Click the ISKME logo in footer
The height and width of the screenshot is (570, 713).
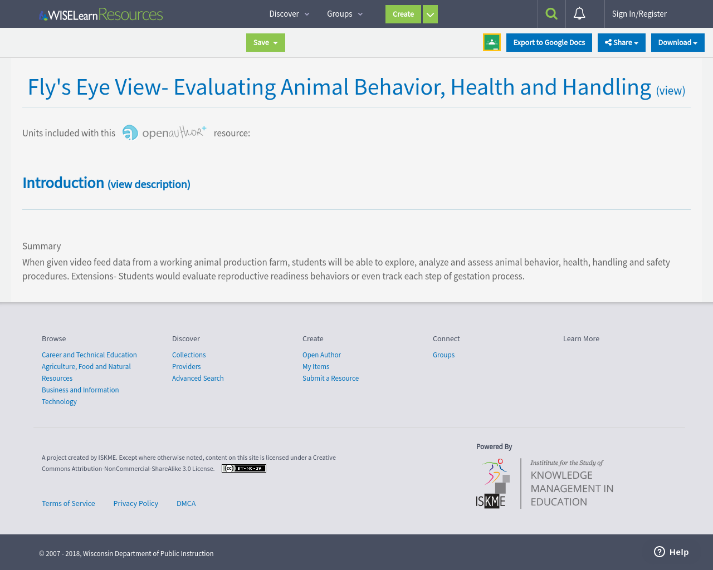[x=492, y=483]
